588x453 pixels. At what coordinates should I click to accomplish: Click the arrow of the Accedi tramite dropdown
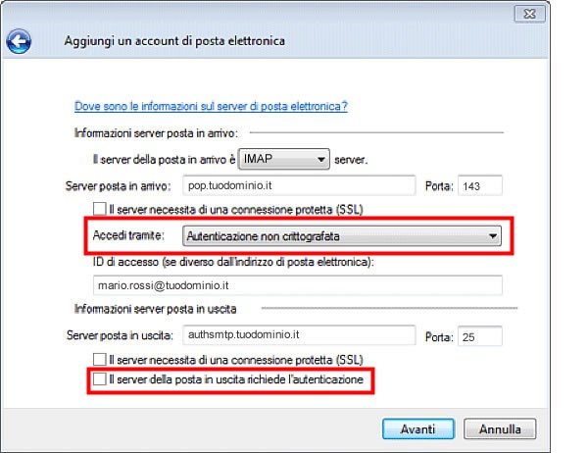click(x=492, y=236)
